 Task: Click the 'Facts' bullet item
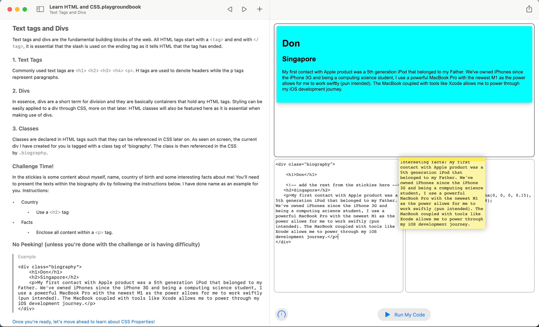27,222
